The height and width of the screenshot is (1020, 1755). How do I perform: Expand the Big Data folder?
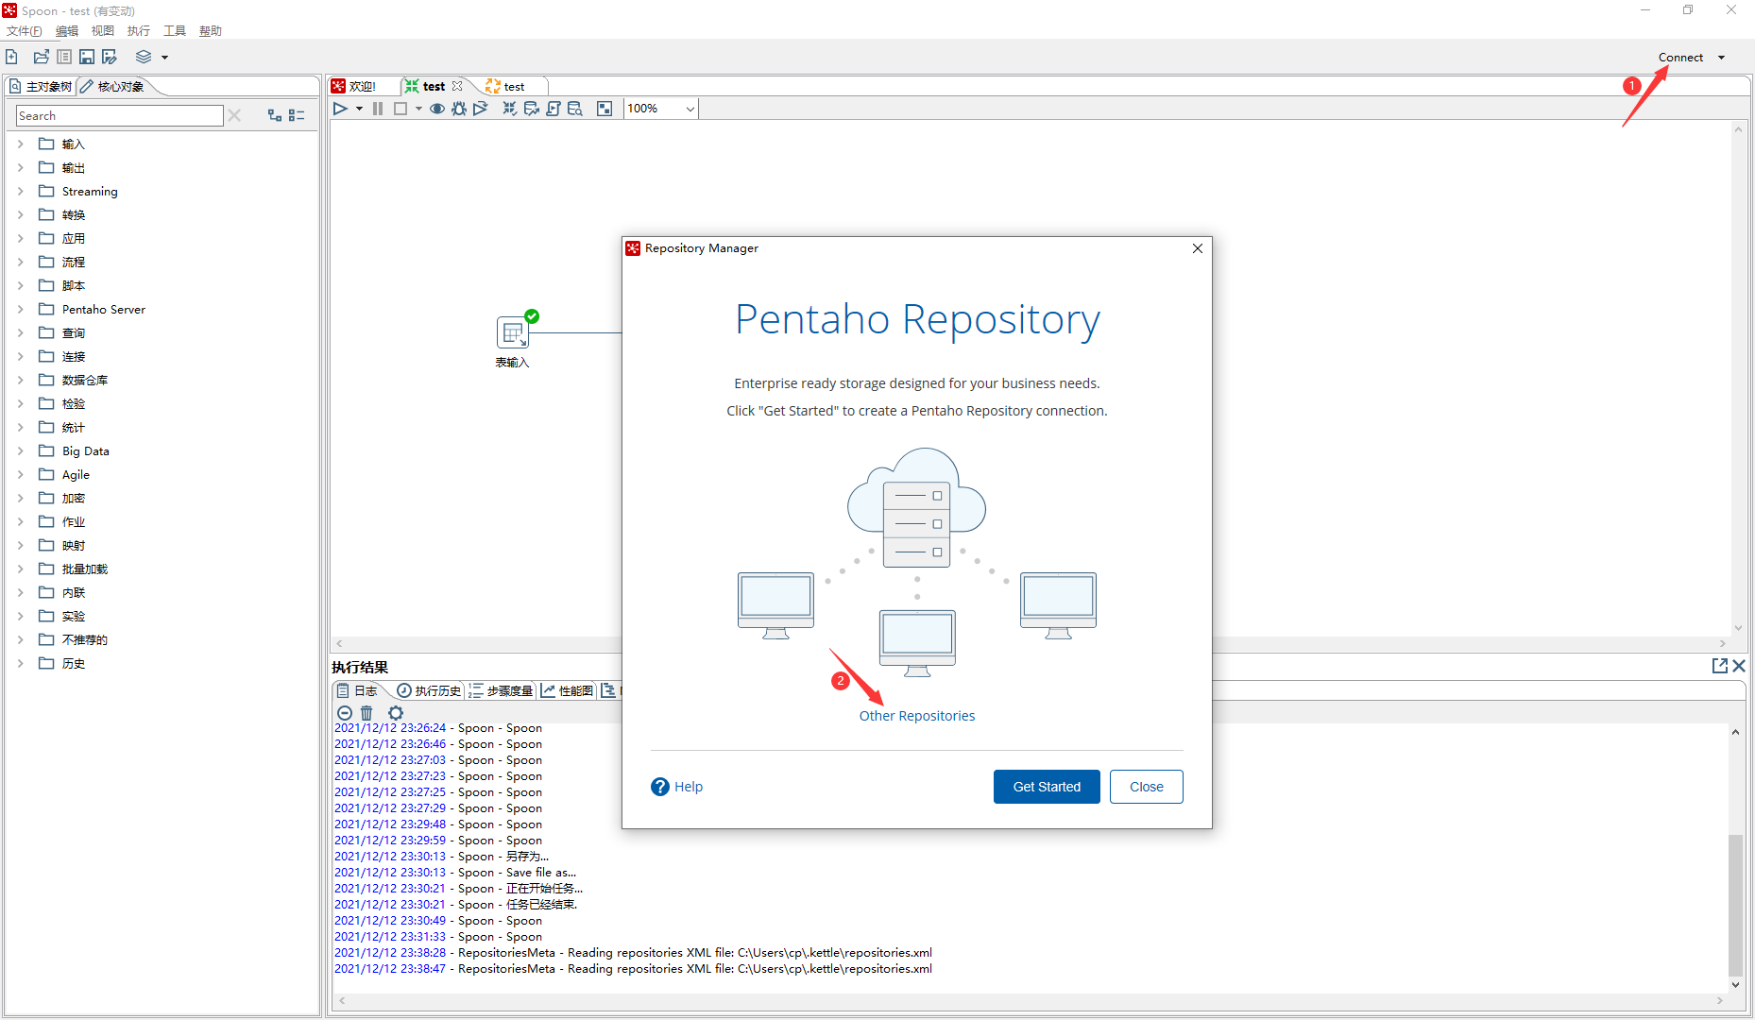pyautogui.click(x=20, y=450)
